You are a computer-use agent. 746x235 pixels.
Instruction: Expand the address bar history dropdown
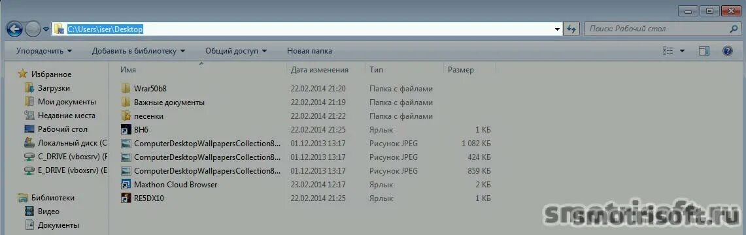(x=557, y=29)
